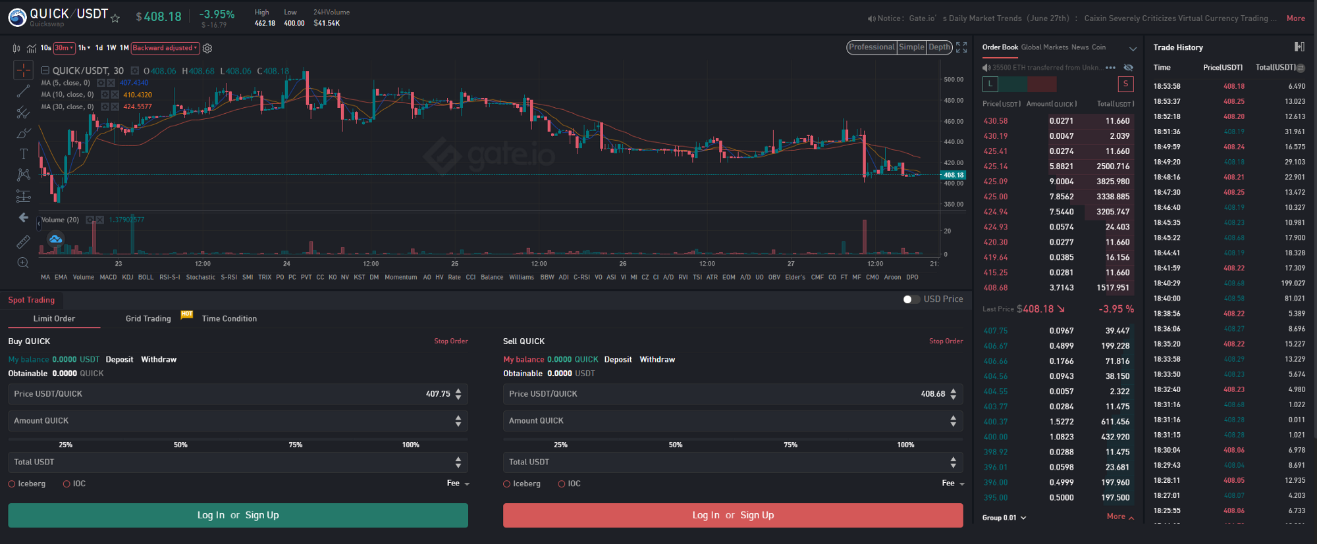This screenshot has width=1317, height=544.
Task: Collapse the QUICK/USDT chart legend
Action: tap(45, 70)
